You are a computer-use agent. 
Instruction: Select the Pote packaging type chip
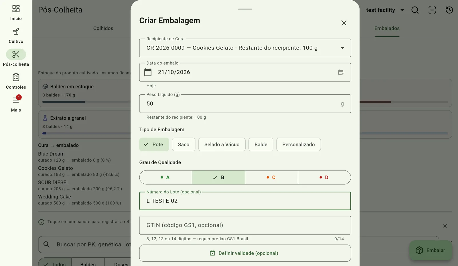click(x=154, y=144)
